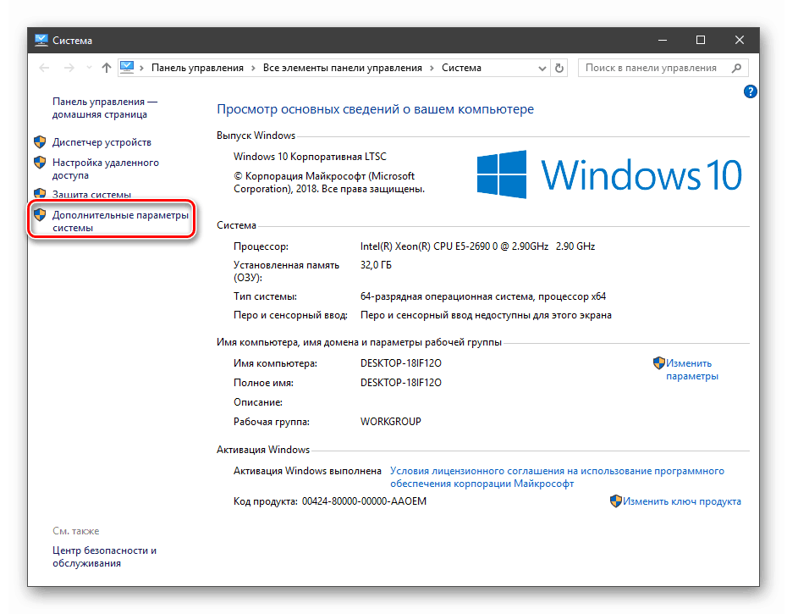Image resolution: width=787 pixels, height=614 pixels.
Task: Open 'Все элементы панели управления' breadcrumb
Action: pos(343,68)
